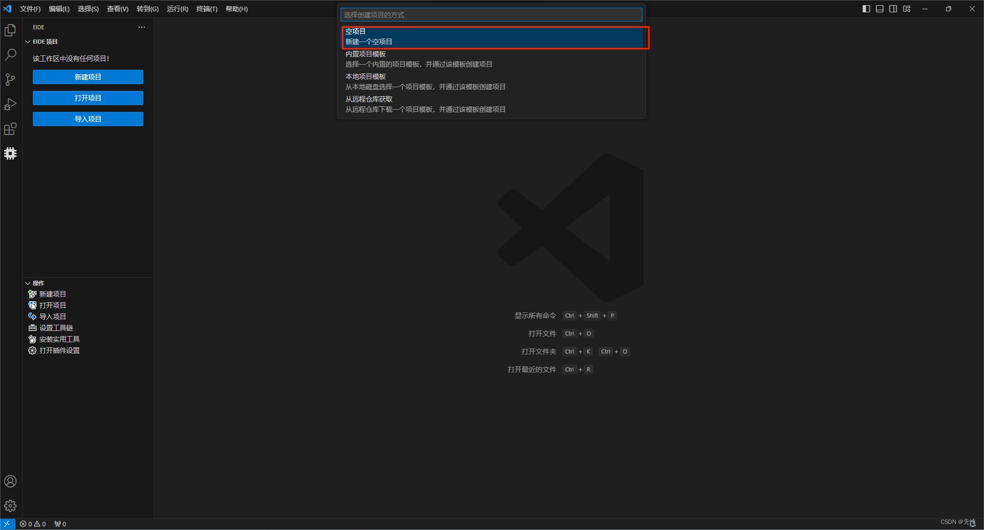Open customize layout icon in title bar
This screenshot has width=984, height=530.
point(907,9)
